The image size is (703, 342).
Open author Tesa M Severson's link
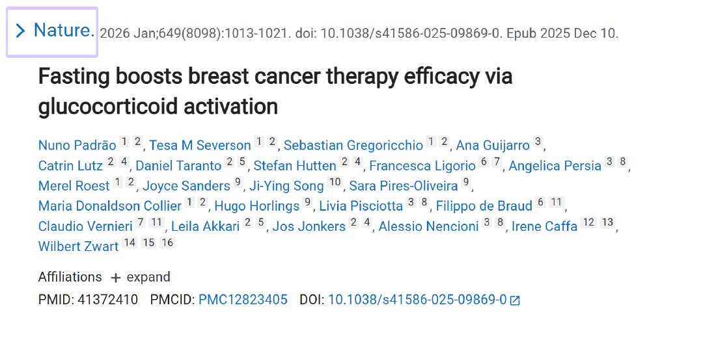point(200,145)
